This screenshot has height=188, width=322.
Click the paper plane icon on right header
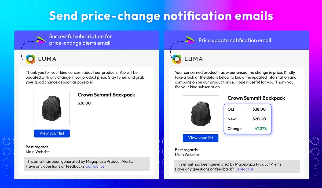pos(190,40)
